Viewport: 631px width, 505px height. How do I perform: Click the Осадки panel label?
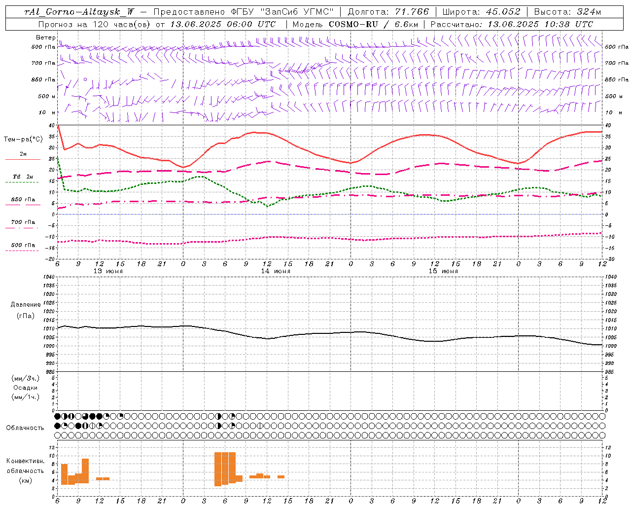(26, 388)
